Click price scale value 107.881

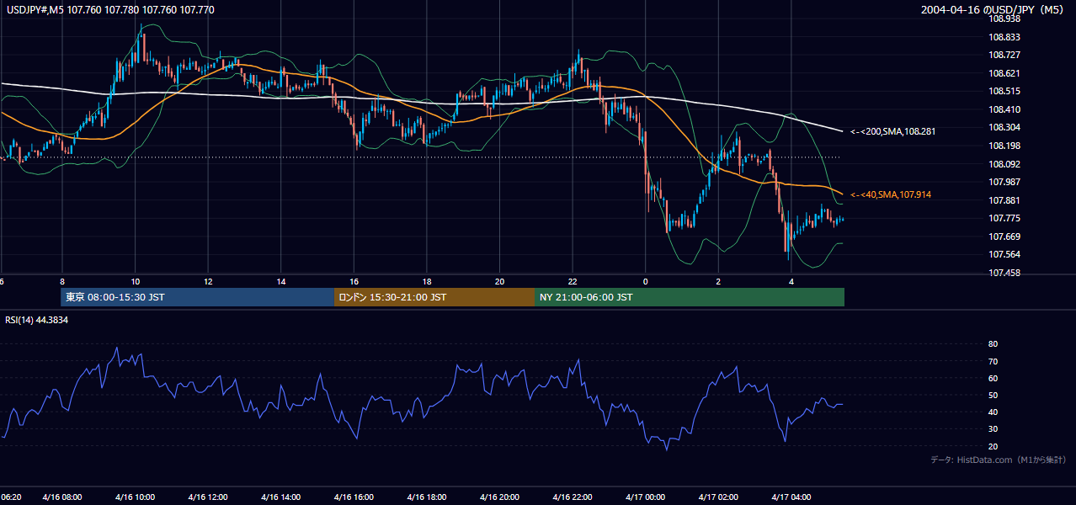(x=1005, y=200)
